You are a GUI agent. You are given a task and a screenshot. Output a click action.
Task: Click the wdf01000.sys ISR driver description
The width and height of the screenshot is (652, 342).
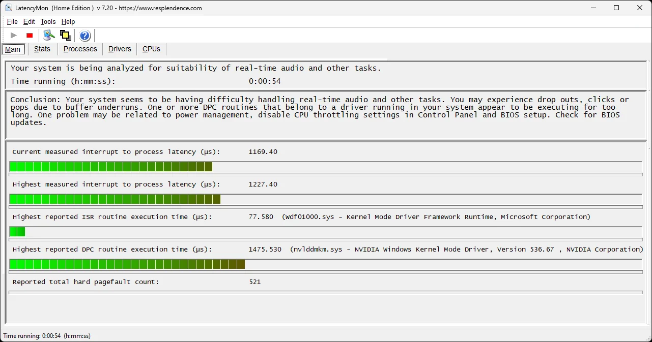tap(436, 217)
